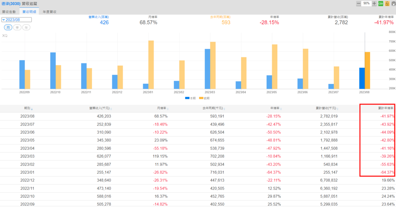Image resolution: width=396 pixels, height=207 pixels.
Task: Sort by 營業收入(千元) column sort icon
Action: pos(111,109)
